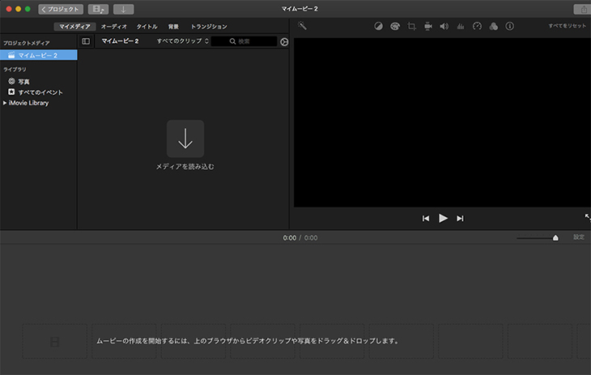Open the タイトル tab

point(147,27)
